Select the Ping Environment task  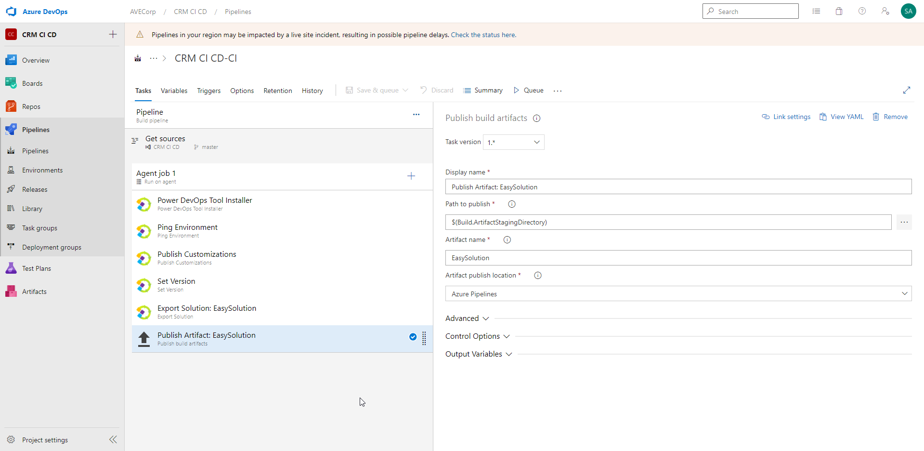point(282,231)
